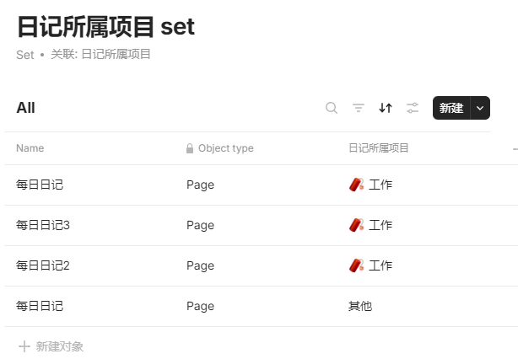Select the 其他 project cell
518x359 pixels.
click(x=360, y=306)
